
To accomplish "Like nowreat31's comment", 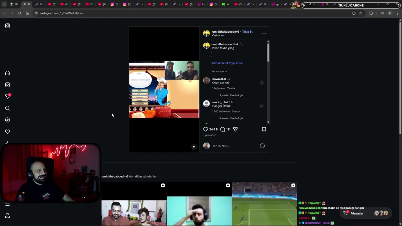I will (262, 83).
